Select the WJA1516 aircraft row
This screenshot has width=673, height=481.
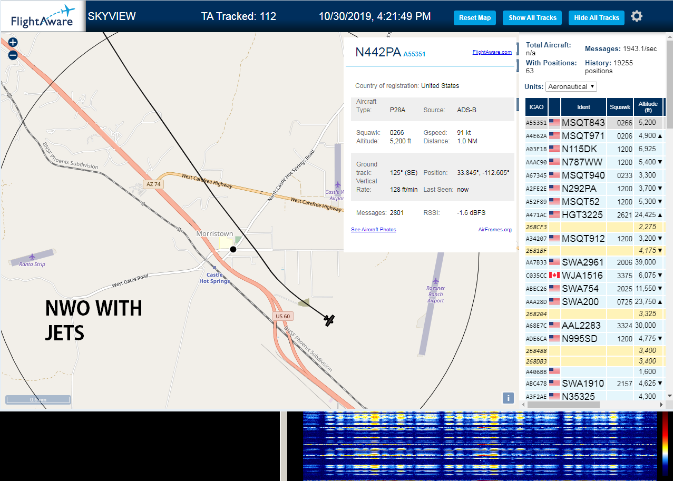point(595,275)
